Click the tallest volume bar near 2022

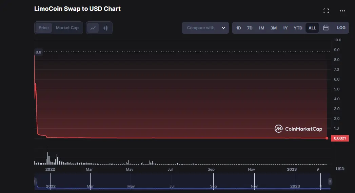coord(47,155)
